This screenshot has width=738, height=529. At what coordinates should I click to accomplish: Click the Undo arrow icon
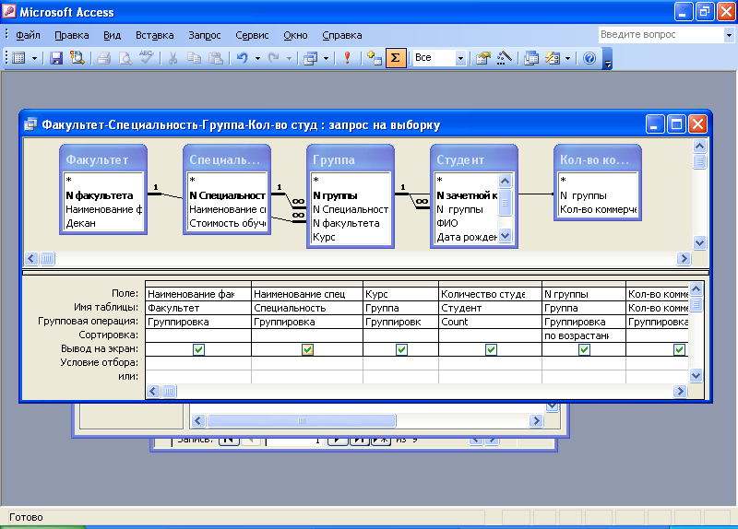(243, 58)
